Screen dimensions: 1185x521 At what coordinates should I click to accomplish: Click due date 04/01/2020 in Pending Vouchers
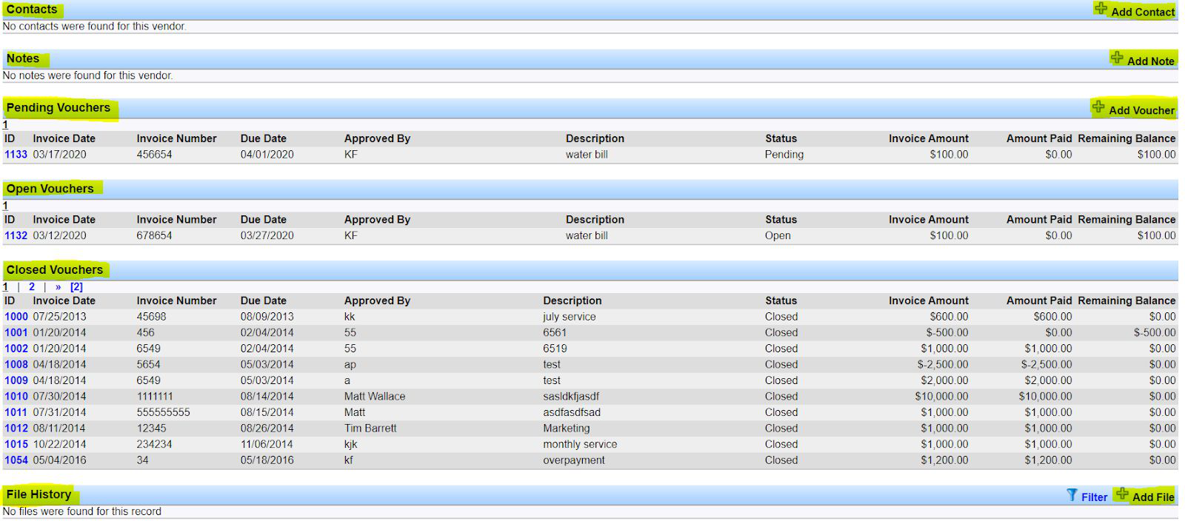[x=267, y=155]
